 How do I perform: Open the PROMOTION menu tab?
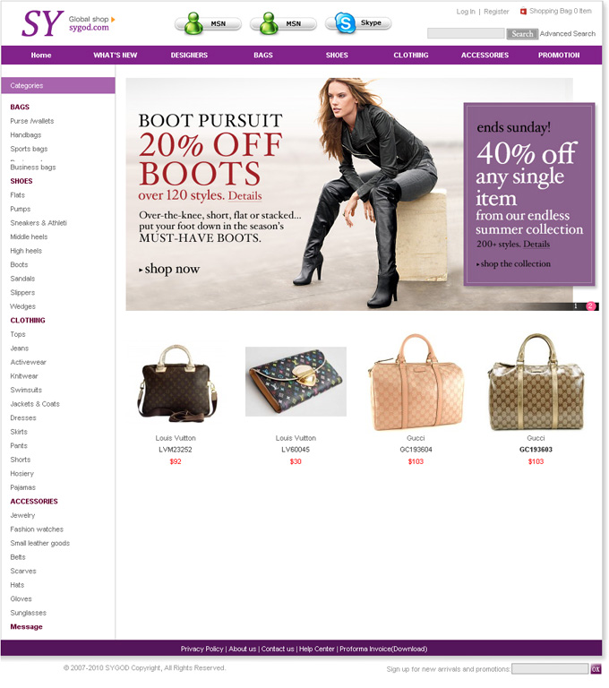tap(559, 56)
